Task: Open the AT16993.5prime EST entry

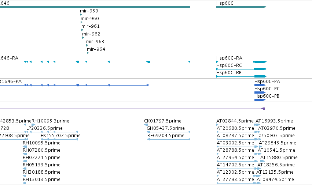Action: pyautogui.click(x=274, y=121)
